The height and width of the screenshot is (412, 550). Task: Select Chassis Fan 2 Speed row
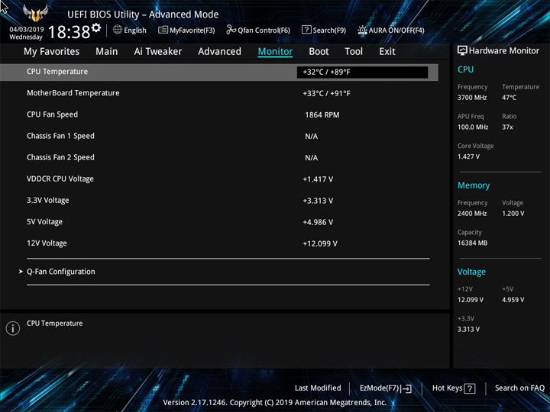(x=60, y=157)
